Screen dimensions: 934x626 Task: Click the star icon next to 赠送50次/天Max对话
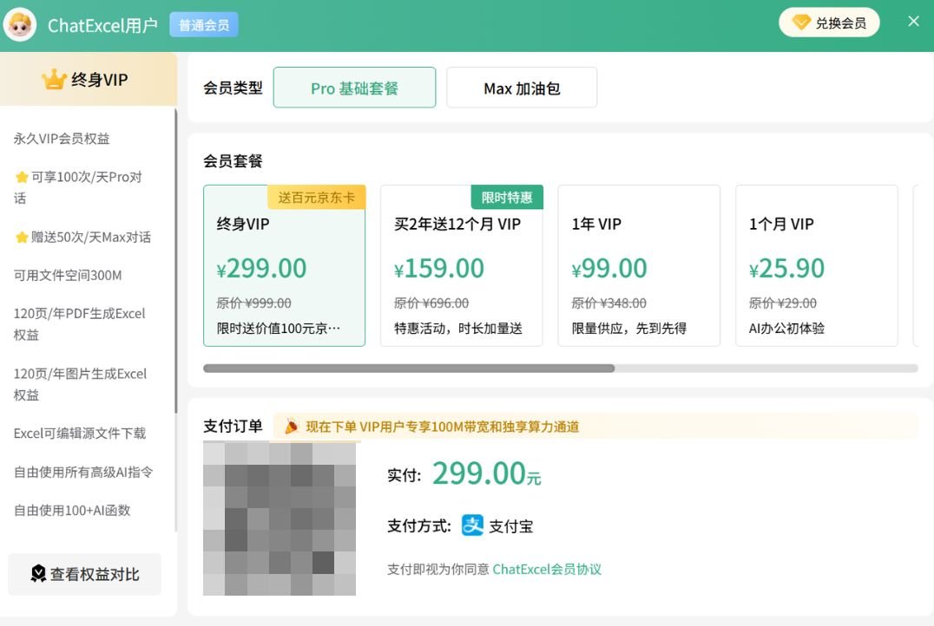coord(22,237)
